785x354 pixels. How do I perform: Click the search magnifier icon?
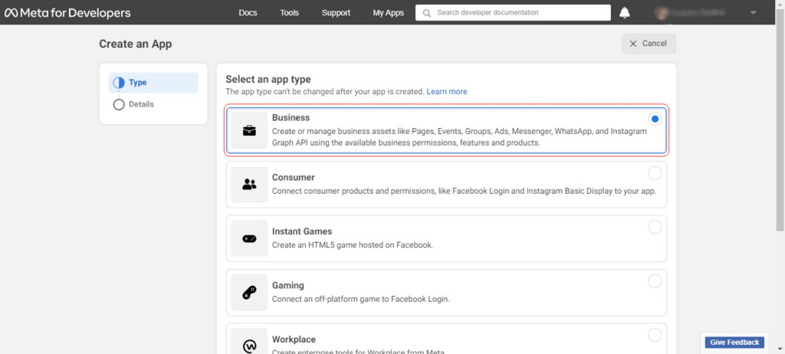[426, 13]
